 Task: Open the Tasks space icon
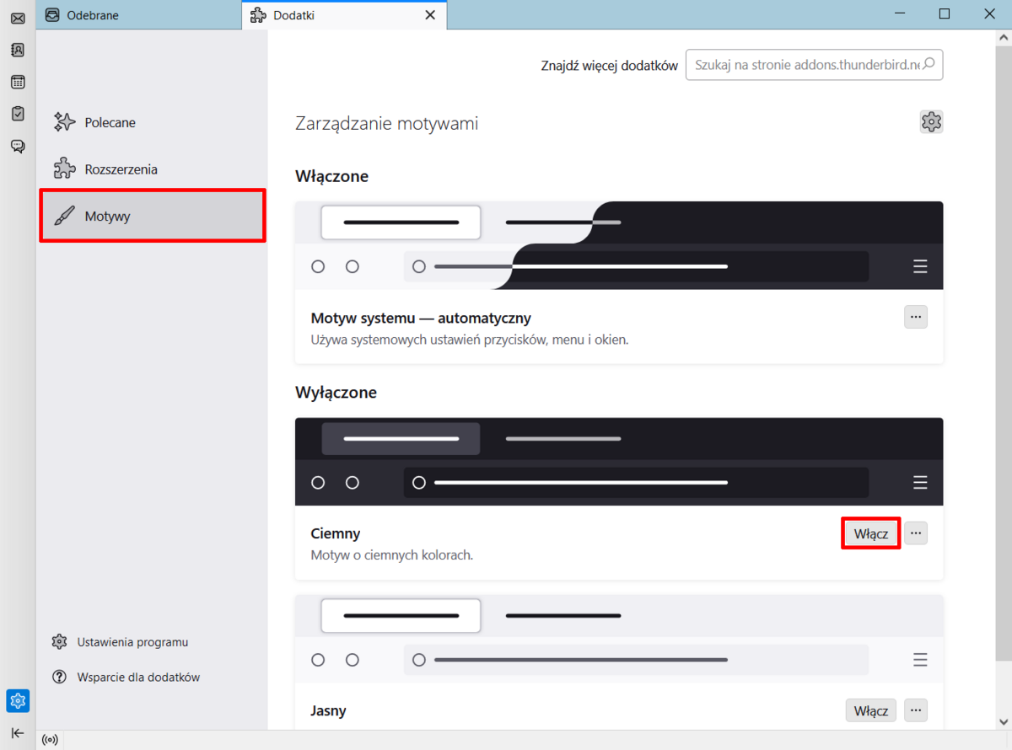tap(18, 113)
